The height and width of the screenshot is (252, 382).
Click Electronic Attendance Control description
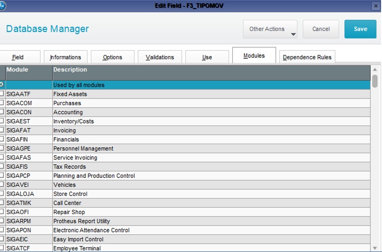(91, 230)
